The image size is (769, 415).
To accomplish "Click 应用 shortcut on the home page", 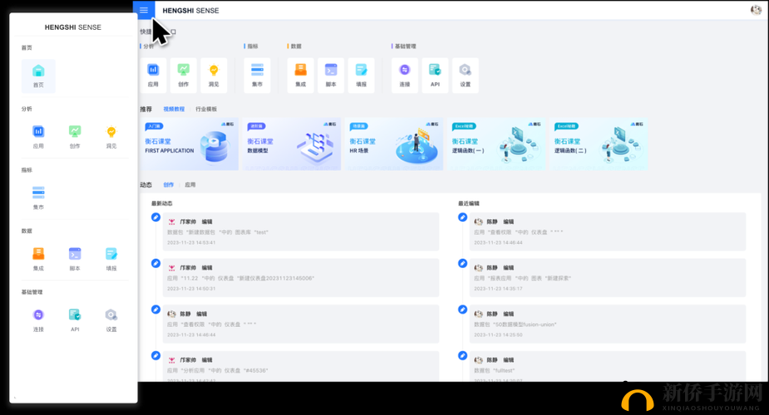I will coord(153,76).
